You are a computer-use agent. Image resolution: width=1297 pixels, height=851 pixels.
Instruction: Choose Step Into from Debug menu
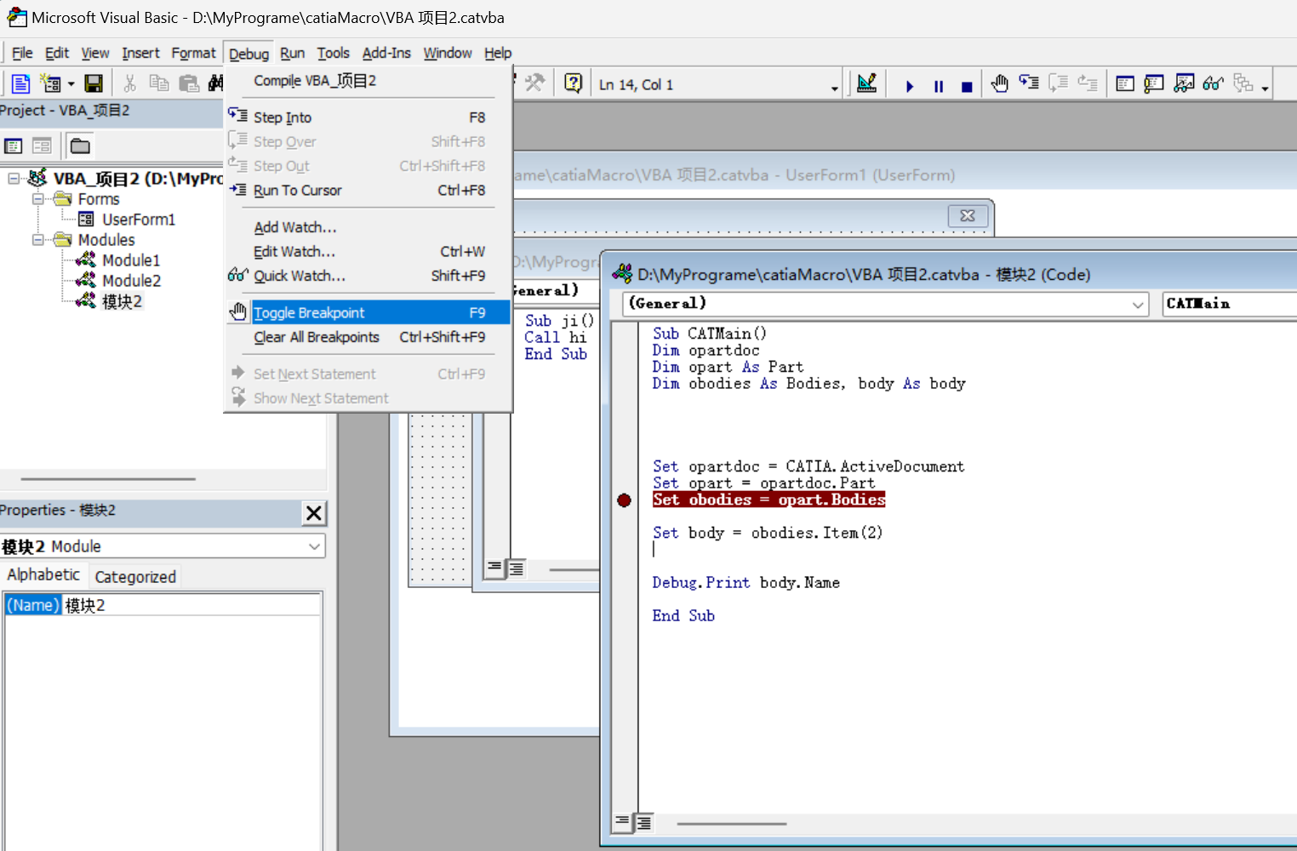click(x=369, y=117)
